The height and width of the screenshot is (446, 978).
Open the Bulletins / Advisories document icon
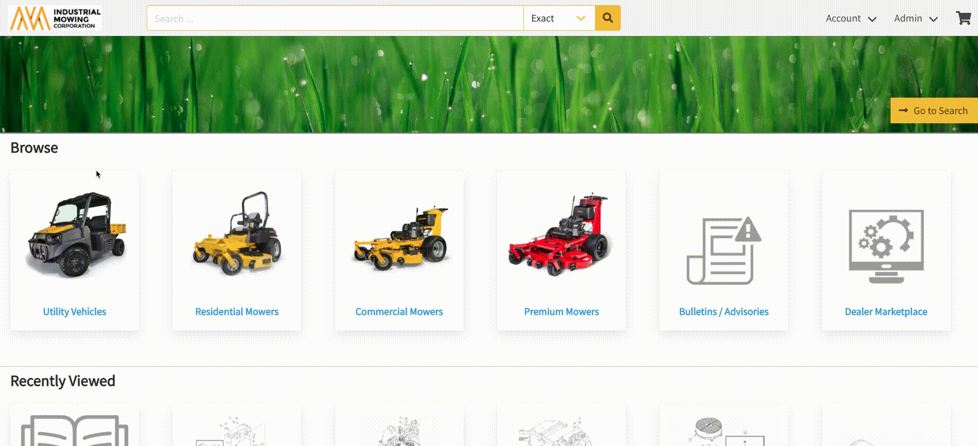723,250
